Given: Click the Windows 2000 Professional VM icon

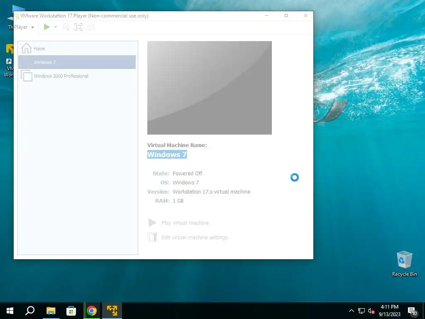Looking at the screenshot, I should (x=27, y=76).
